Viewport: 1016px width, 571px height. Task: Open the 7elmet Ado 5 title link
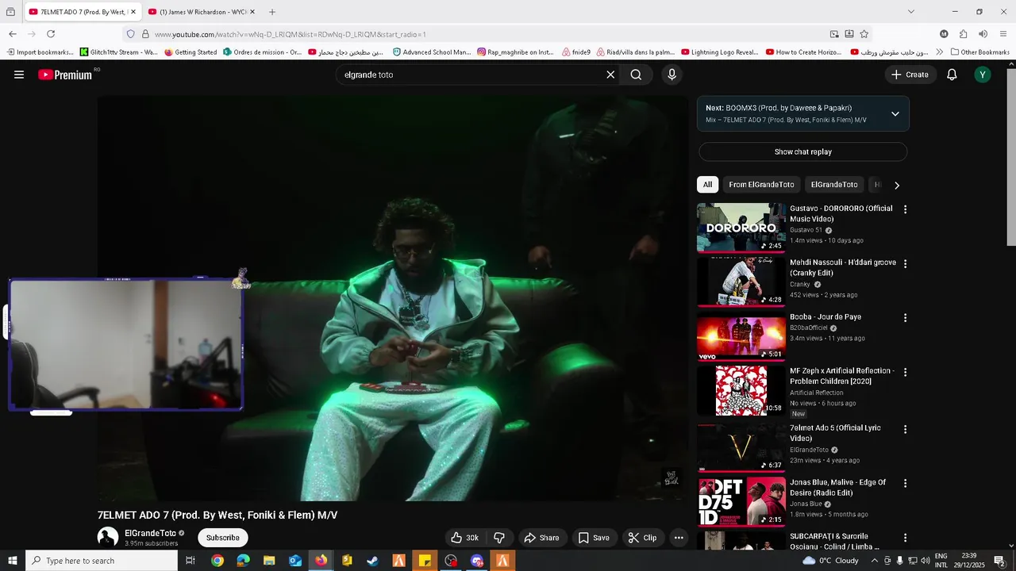point(835,433)
